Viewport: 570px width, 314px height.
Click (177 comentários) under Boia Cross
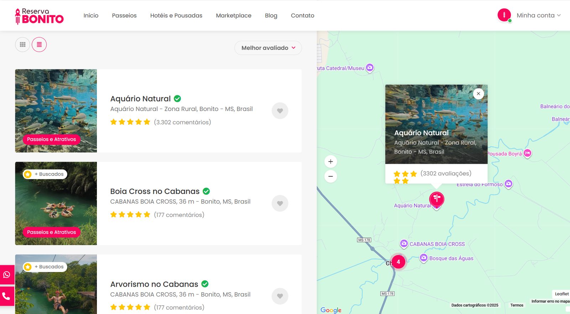179,215
